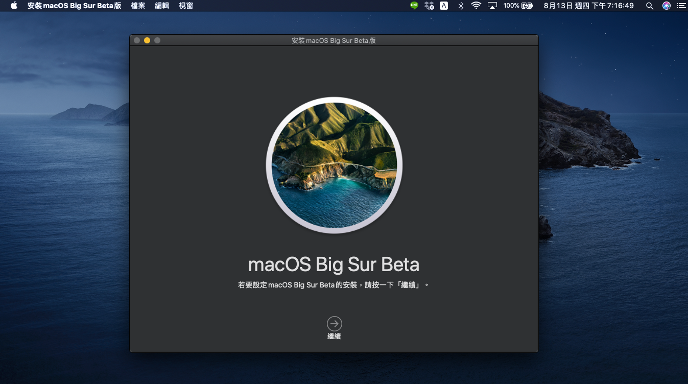This screenshot has width=688, height=384.
Task: Click the grayed close button of installer window
Action: (x=137, y=40)
